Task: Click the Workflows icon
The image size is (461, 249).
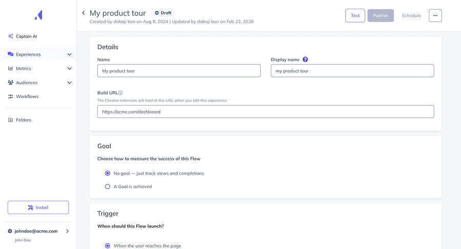Action: [x=11, y=96]
